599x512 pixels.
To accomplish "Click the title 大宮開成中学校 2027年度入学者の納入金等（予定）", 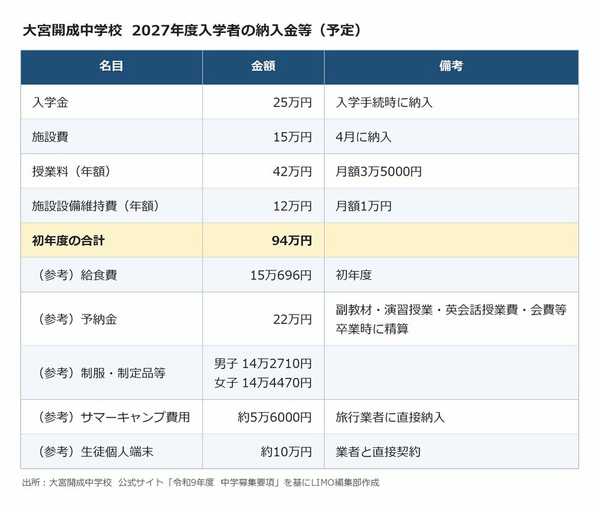I will click(192, 30).
